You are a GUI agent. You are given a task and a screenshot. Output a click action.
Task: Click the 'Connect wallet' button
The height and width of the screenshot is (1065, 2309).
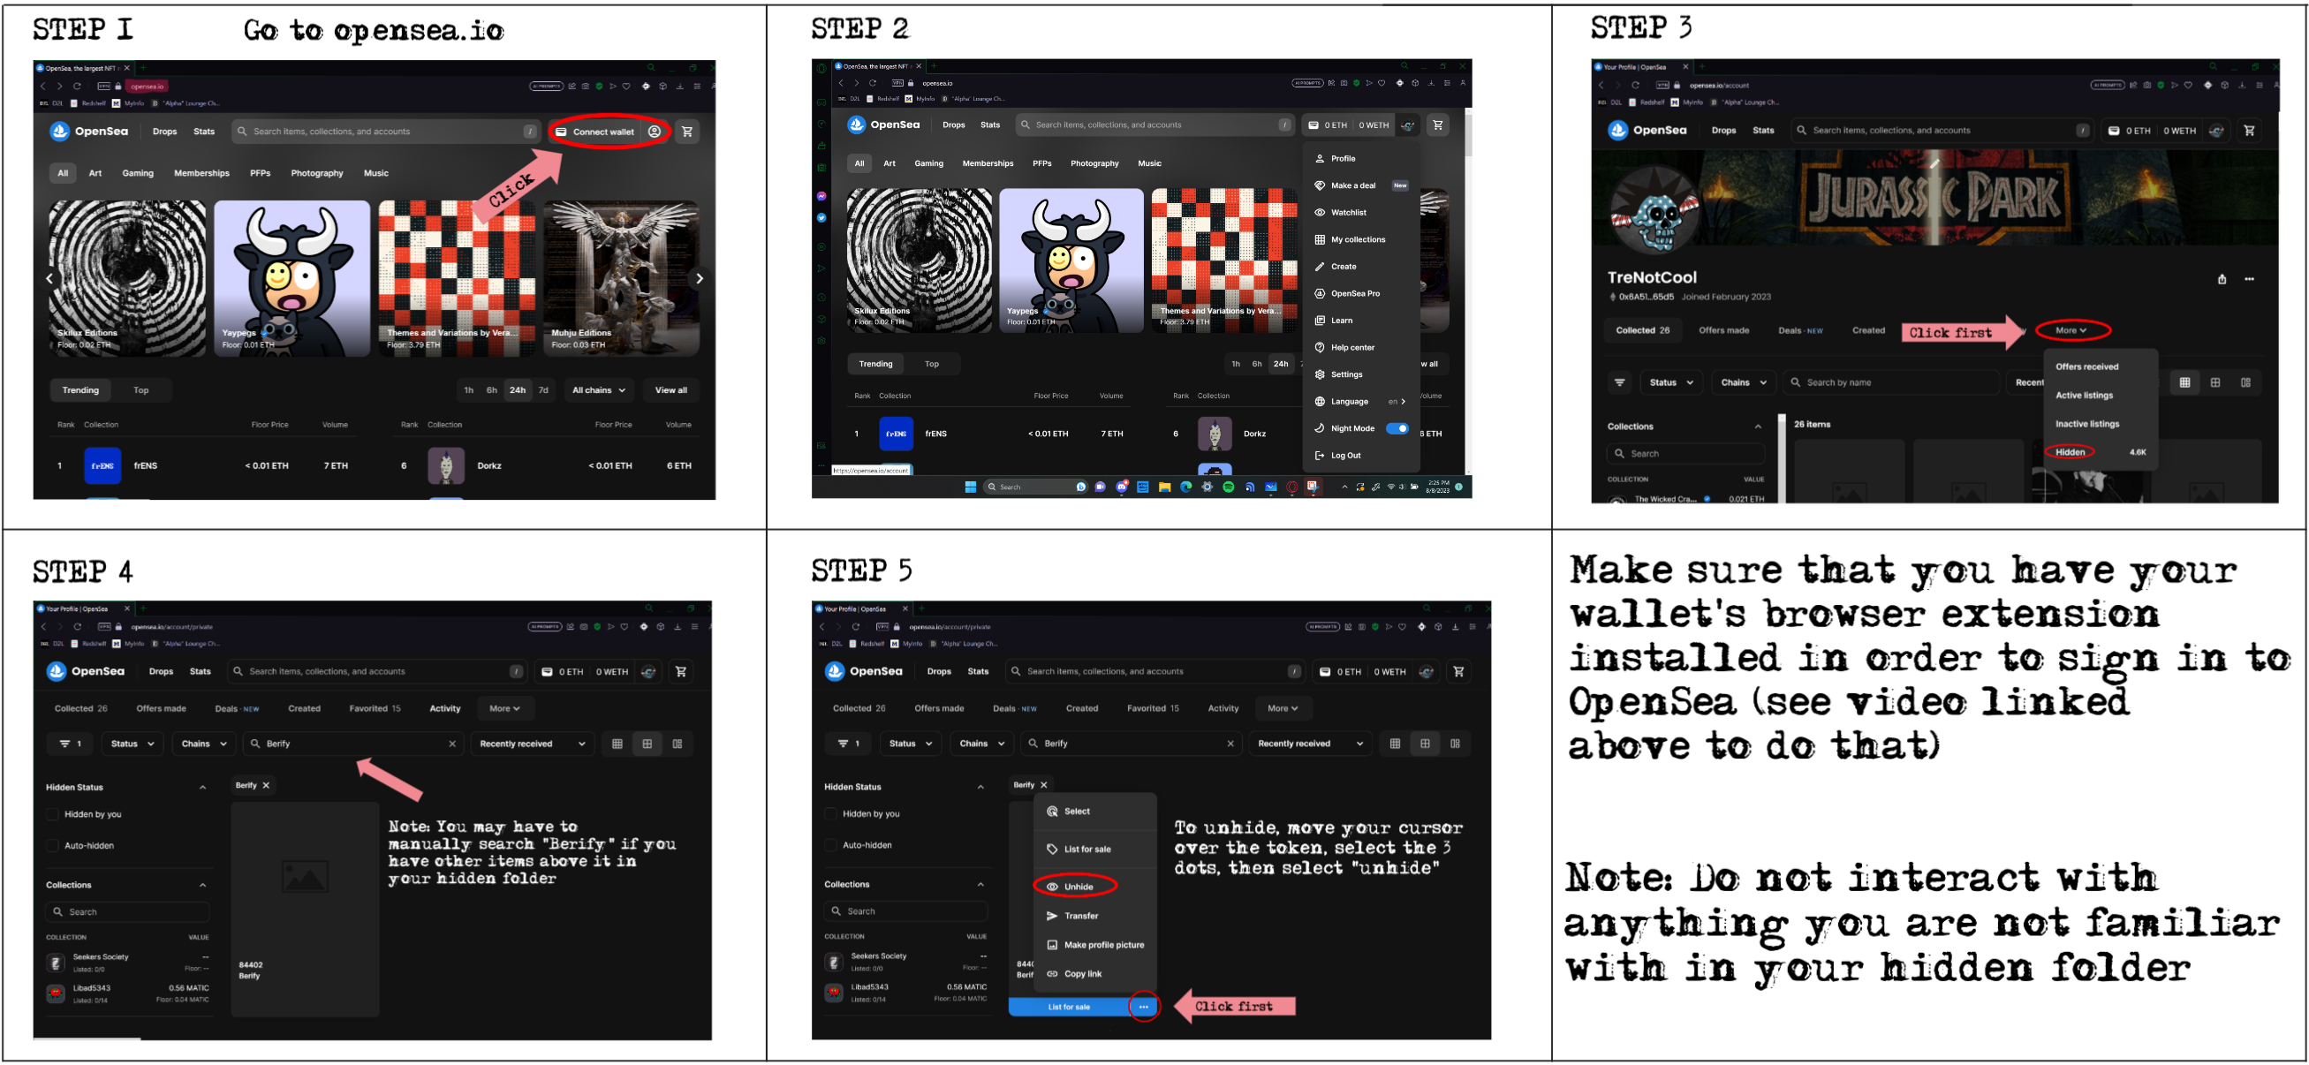click(x=602, y=132)
